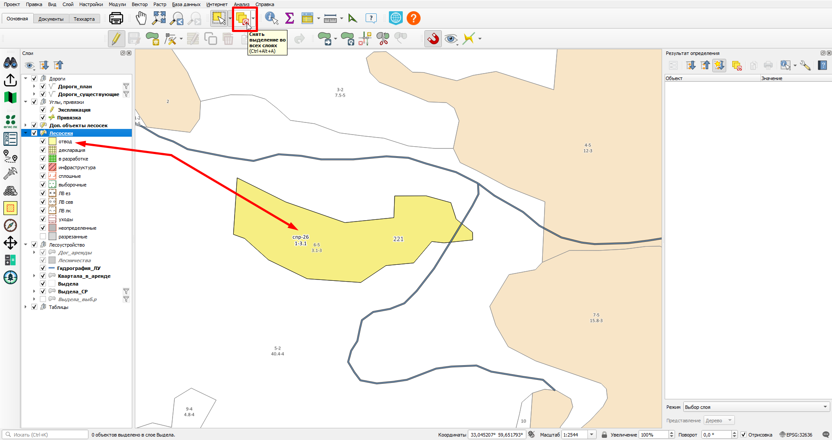
Task: Click the Искать search field
Action: [46, 435]
